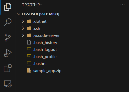Open the .bash_profile file

pos(45,57)
